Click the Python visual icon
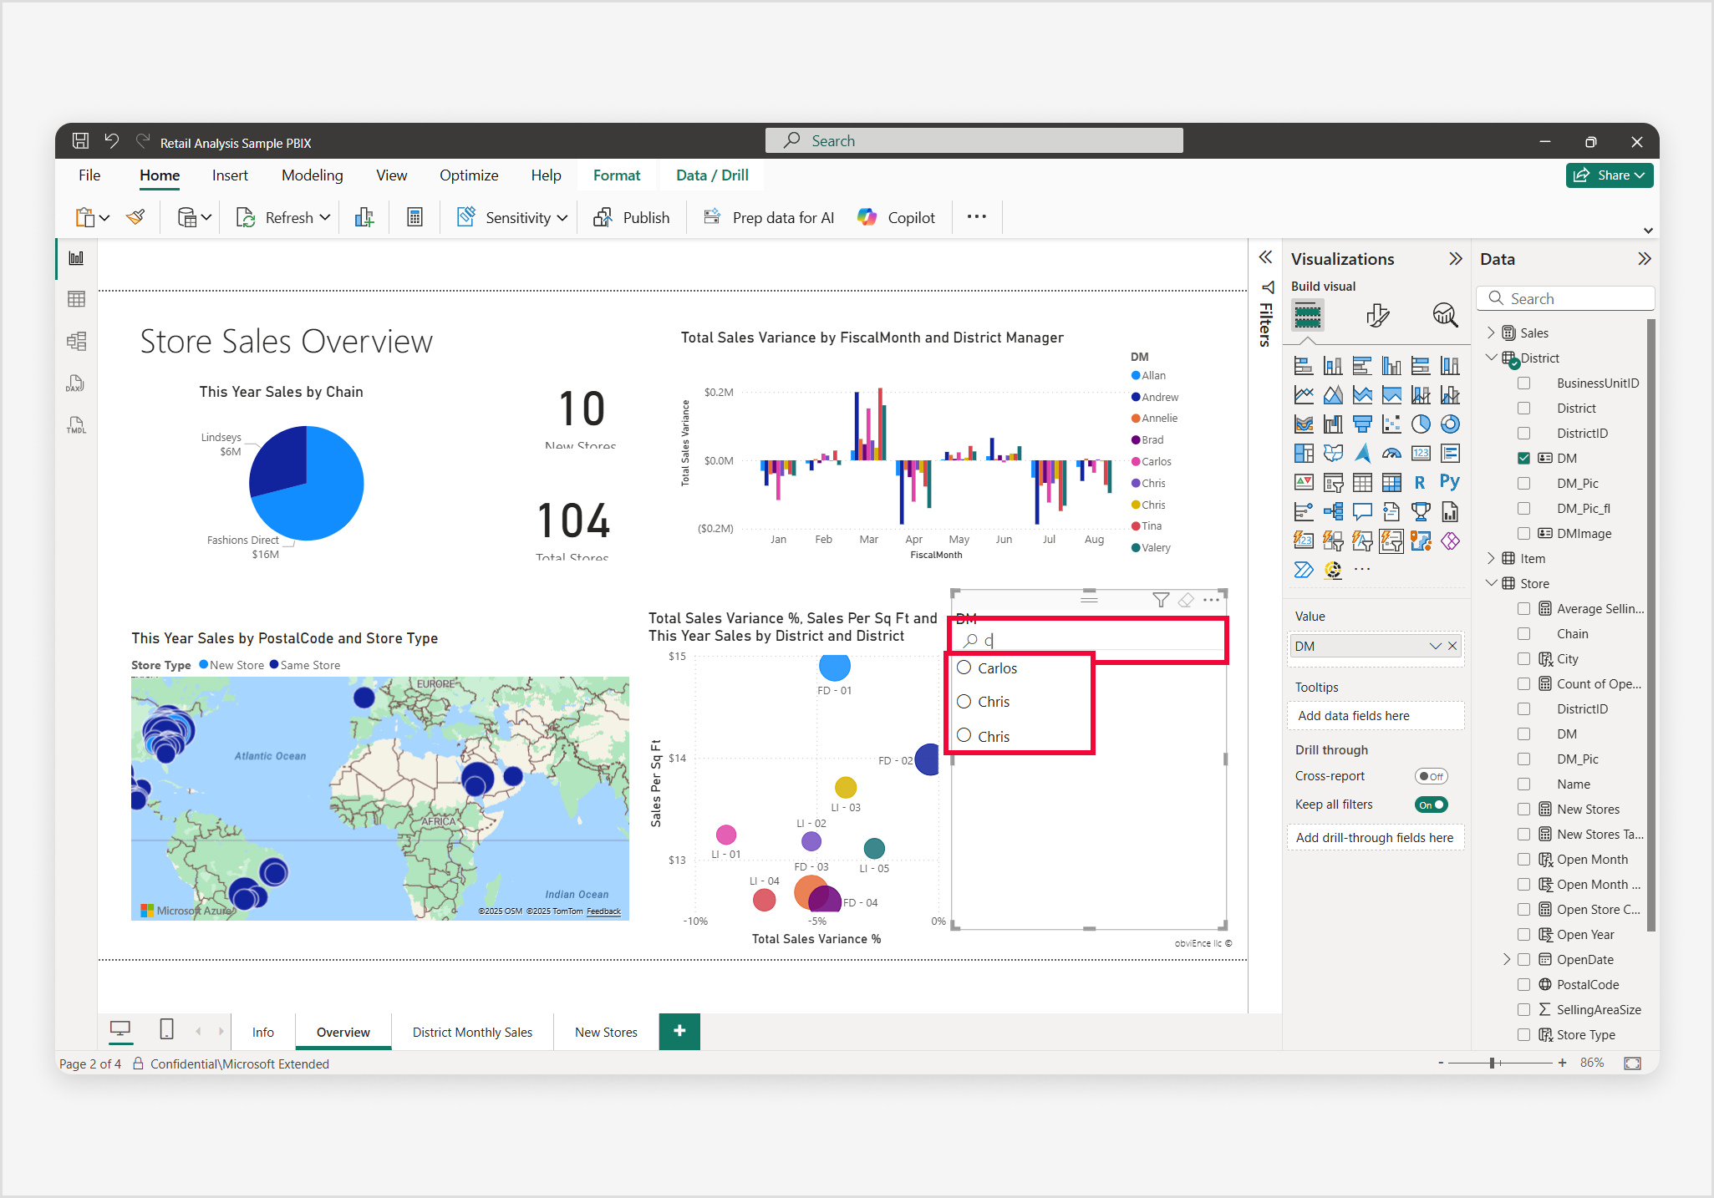This screenshot has width=1714, height=1198. 1449,482
